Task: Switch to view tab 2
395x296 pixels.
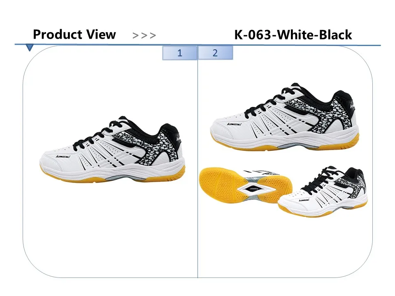Action: 215,53
